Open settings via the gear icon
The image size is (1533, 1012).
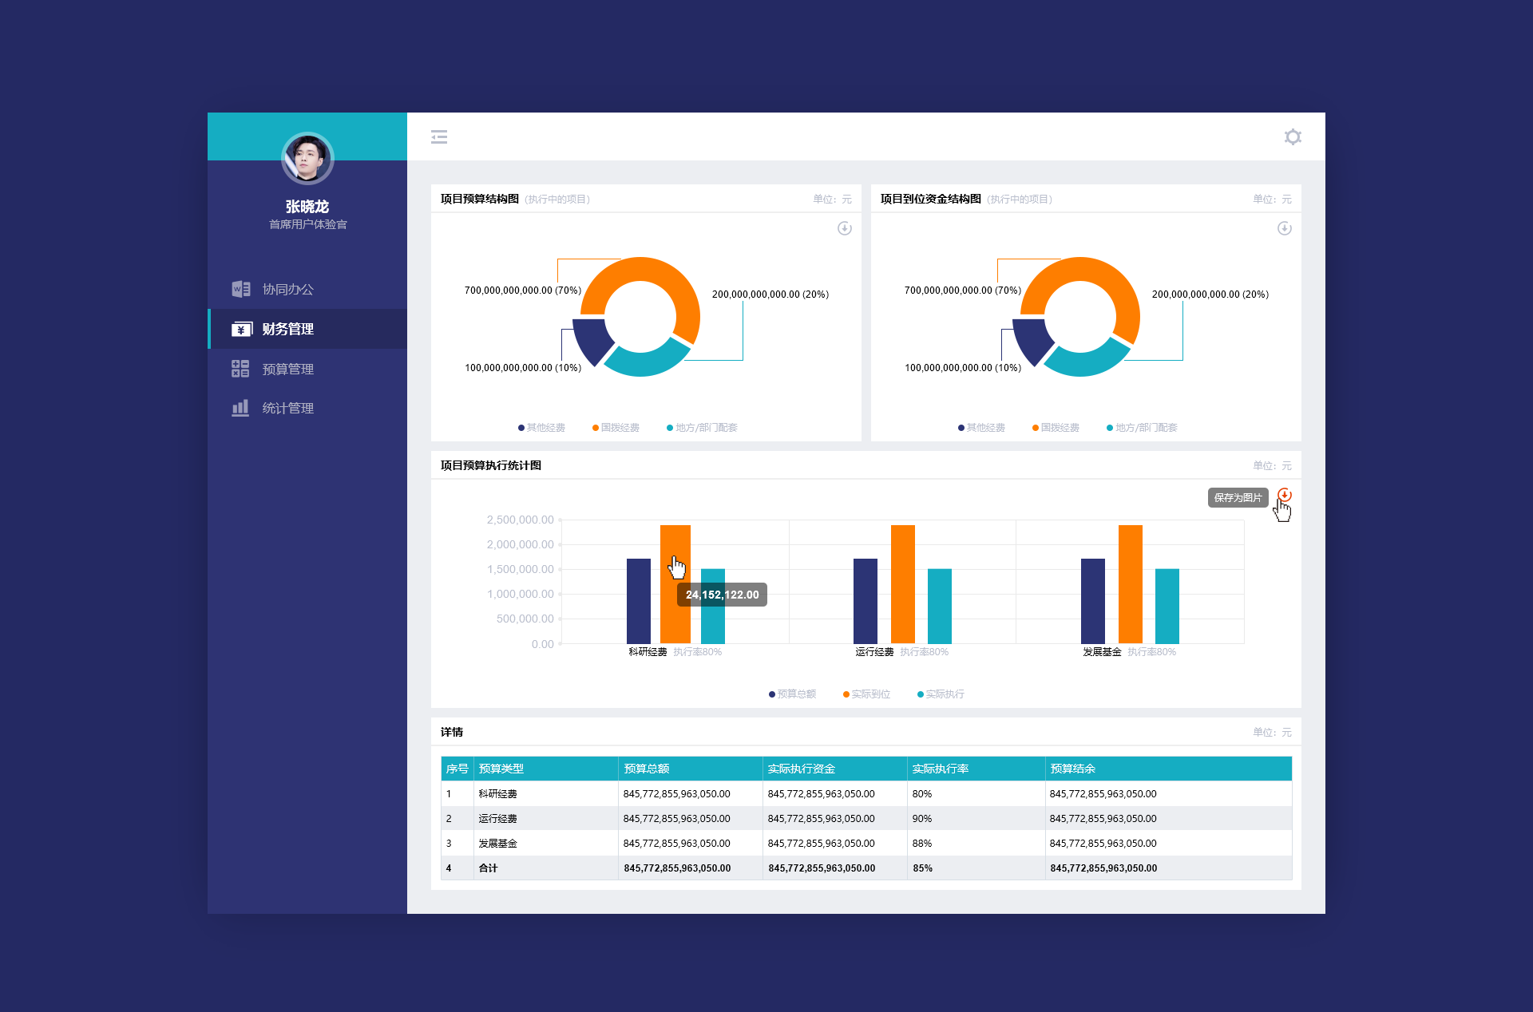pyautogui.click(x=1293, y=136)
